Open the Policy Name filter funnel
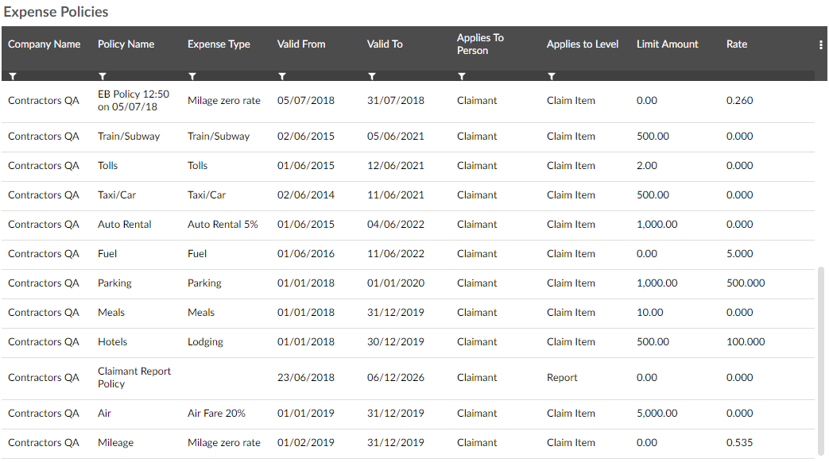This screenshot has height=462, width=829. (x=103, y=76)
